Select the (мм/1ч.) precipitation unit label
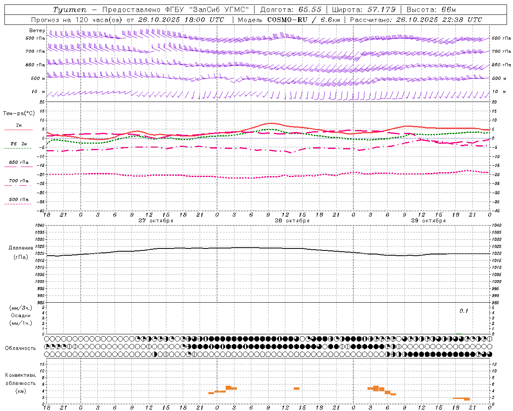The width and height of the screenshot is (513, 411). (21, 323)
